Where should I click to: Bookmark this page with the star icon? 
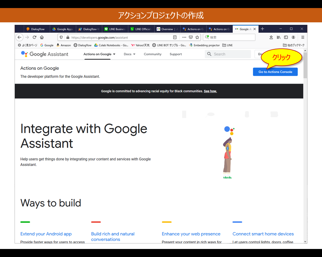(197, 37)
